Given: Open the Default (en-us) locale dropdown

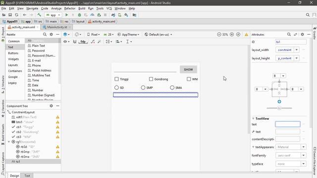Looking at the screenshot, I should point(158,35).
